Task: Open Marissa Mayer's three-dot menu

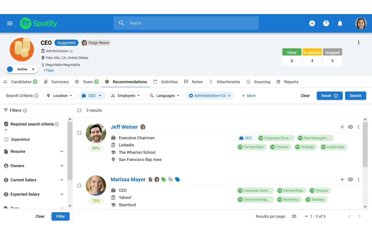Action: click(x=358, y=179)
